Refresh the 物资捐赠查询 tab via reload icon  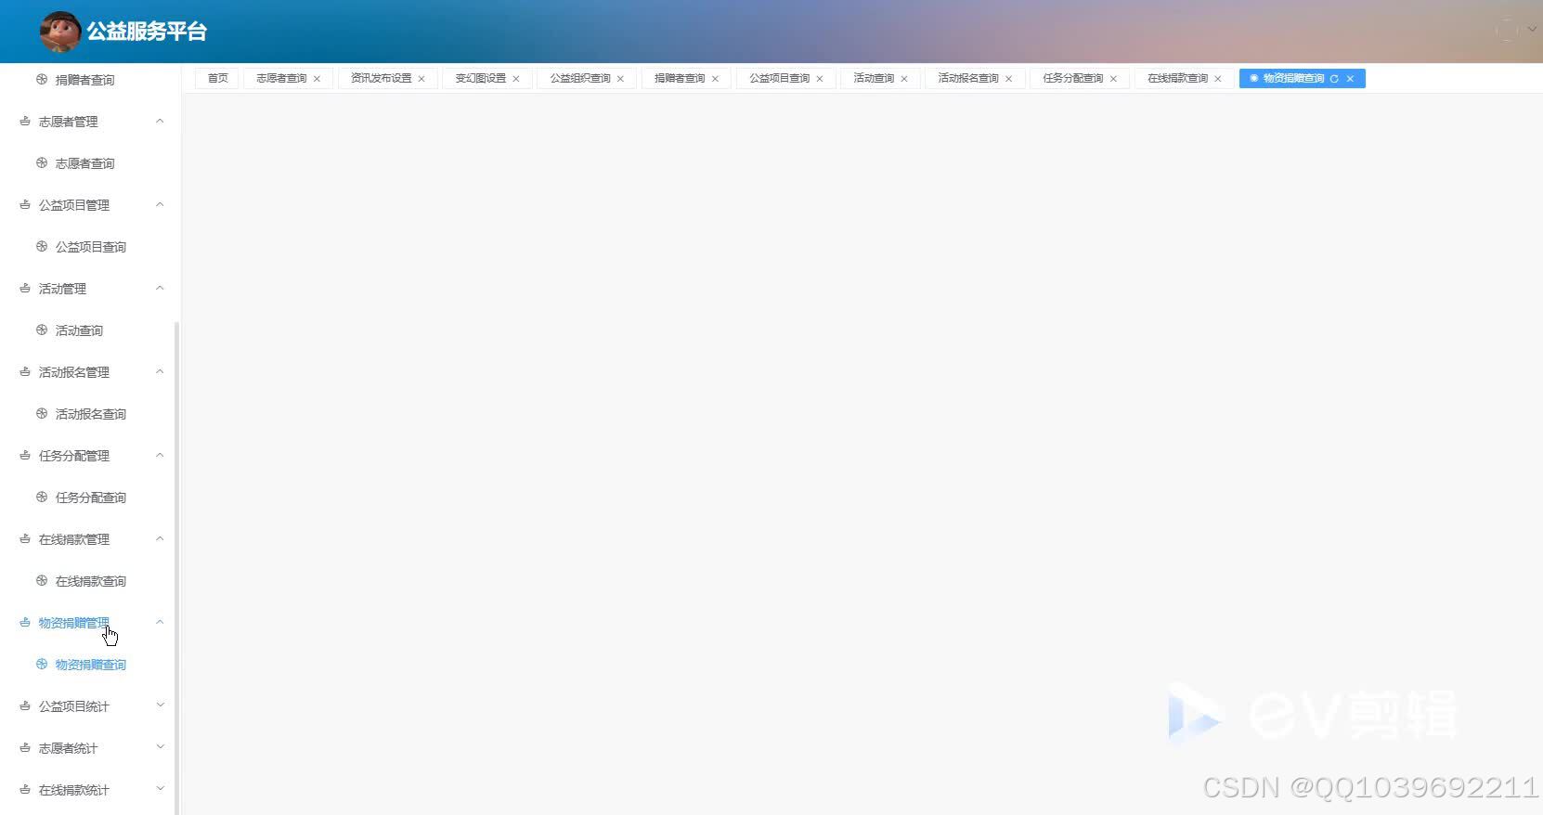click(1334, 79)
